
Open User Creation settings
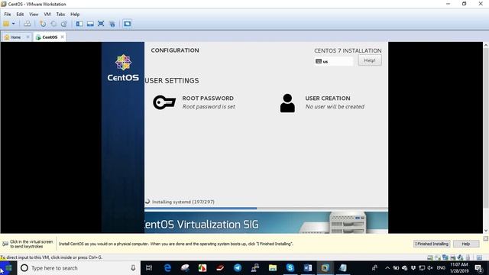pyautogui.click(x=335, y=102)
